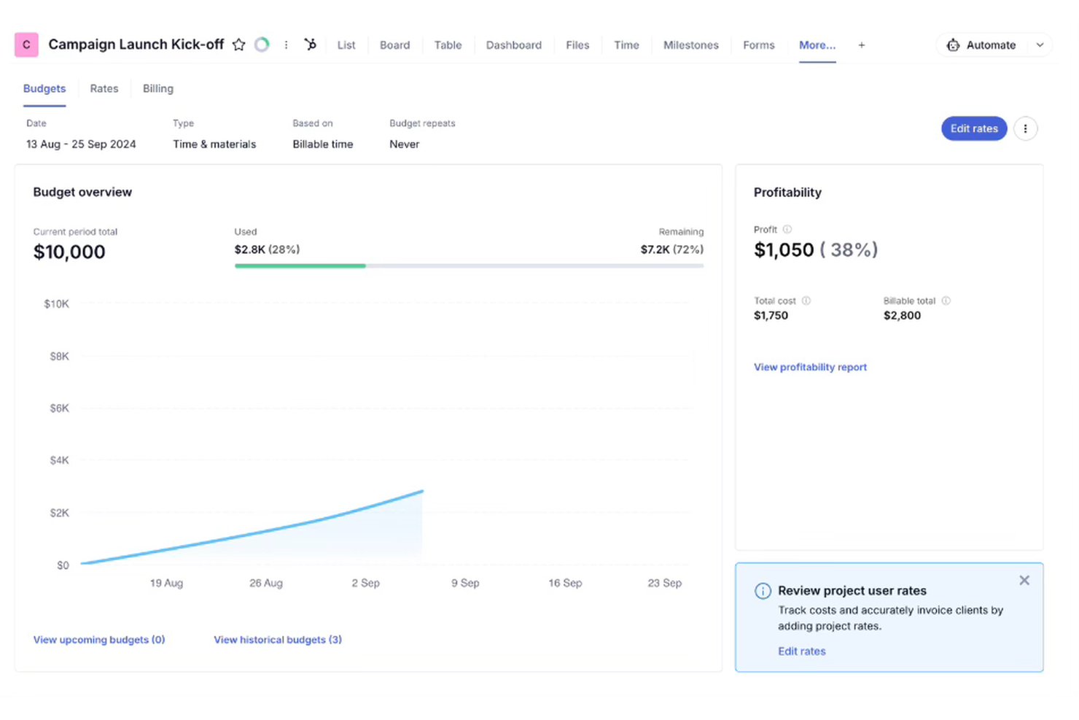Open budget three-dot options beside Edit rates
The height and width of the screenshot is (720, 1079).
1025,128
